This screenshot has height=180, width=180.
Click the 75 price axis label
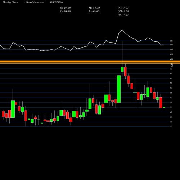171,83
